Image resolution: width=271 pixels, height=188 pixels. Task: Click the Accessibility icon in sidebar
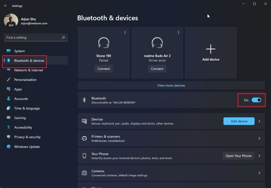pyautogui.click(x=8, y=127)
